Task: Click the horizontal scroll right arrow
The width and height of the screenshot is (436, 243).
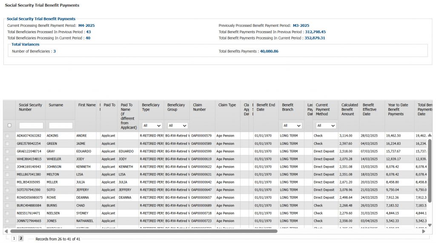Action: [x=424, y=232]
